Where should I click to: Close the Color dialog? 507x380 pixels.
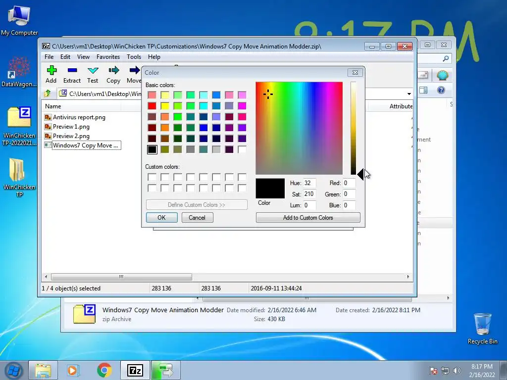[355, 72]
